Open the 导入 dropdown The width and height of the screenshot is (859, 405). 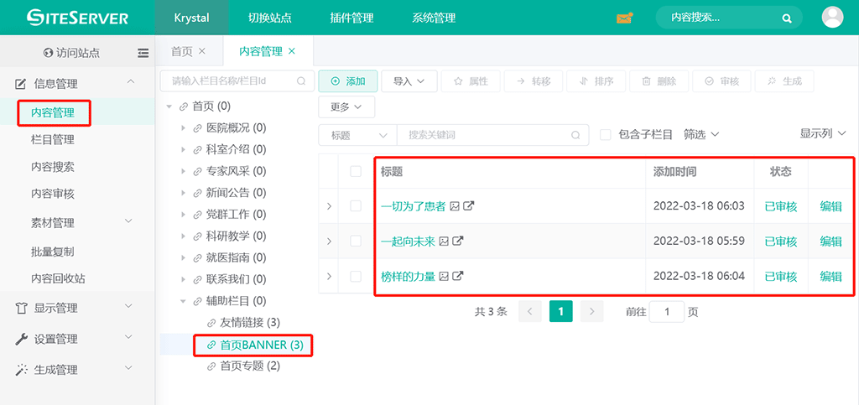[409, 81]
